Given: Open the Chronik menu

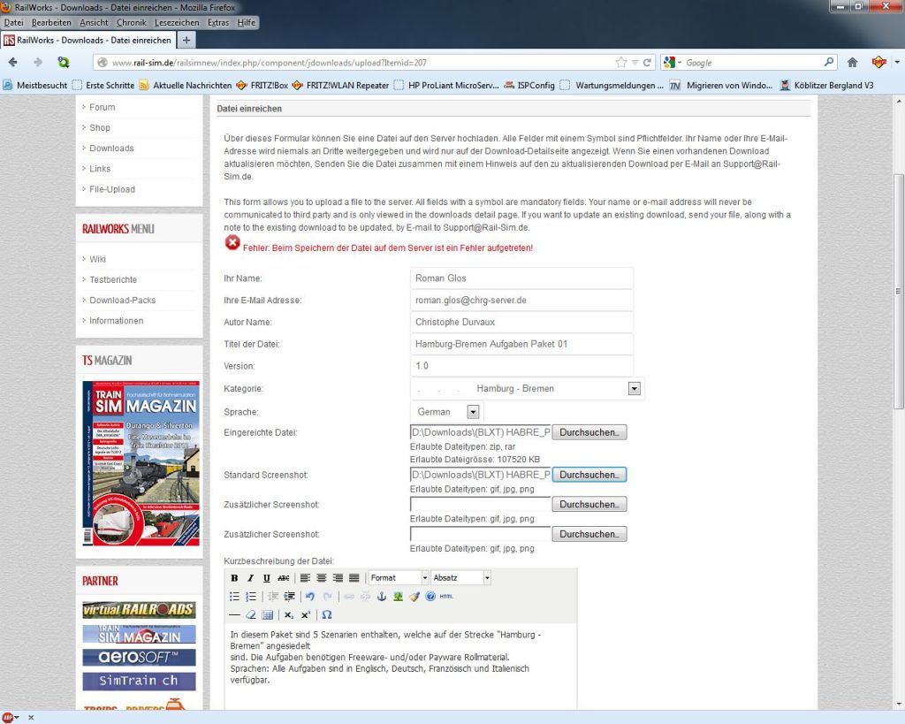Looking at the screenshot, I should tap(132, 22).
